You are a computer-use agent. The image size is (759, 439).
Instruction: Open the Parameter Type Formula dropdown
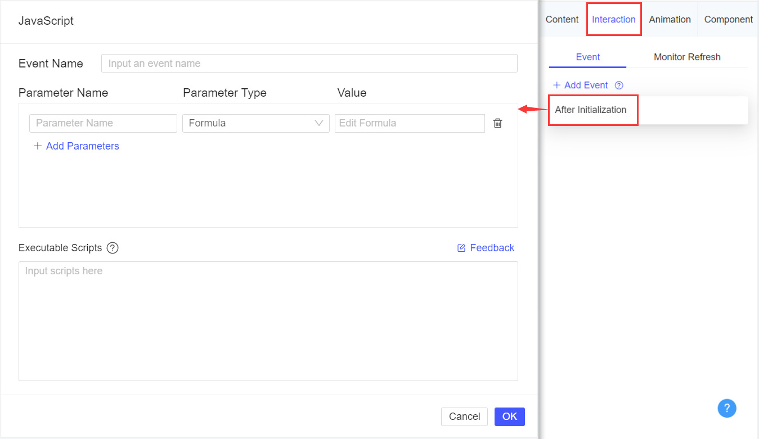(x=255, y=123)
